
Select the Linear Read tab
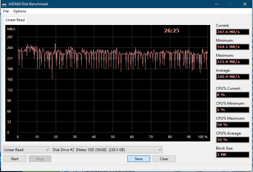coord(15,20)
